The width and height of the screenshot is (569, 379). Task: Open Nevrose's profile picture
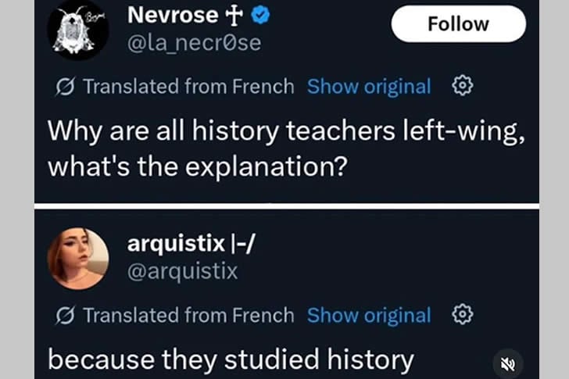[78, 30]
